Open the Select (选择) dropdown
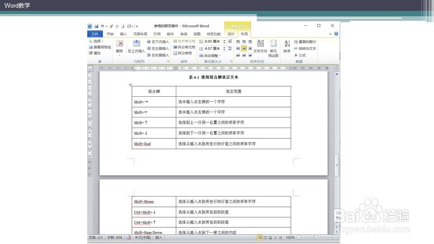 (96, 41)
